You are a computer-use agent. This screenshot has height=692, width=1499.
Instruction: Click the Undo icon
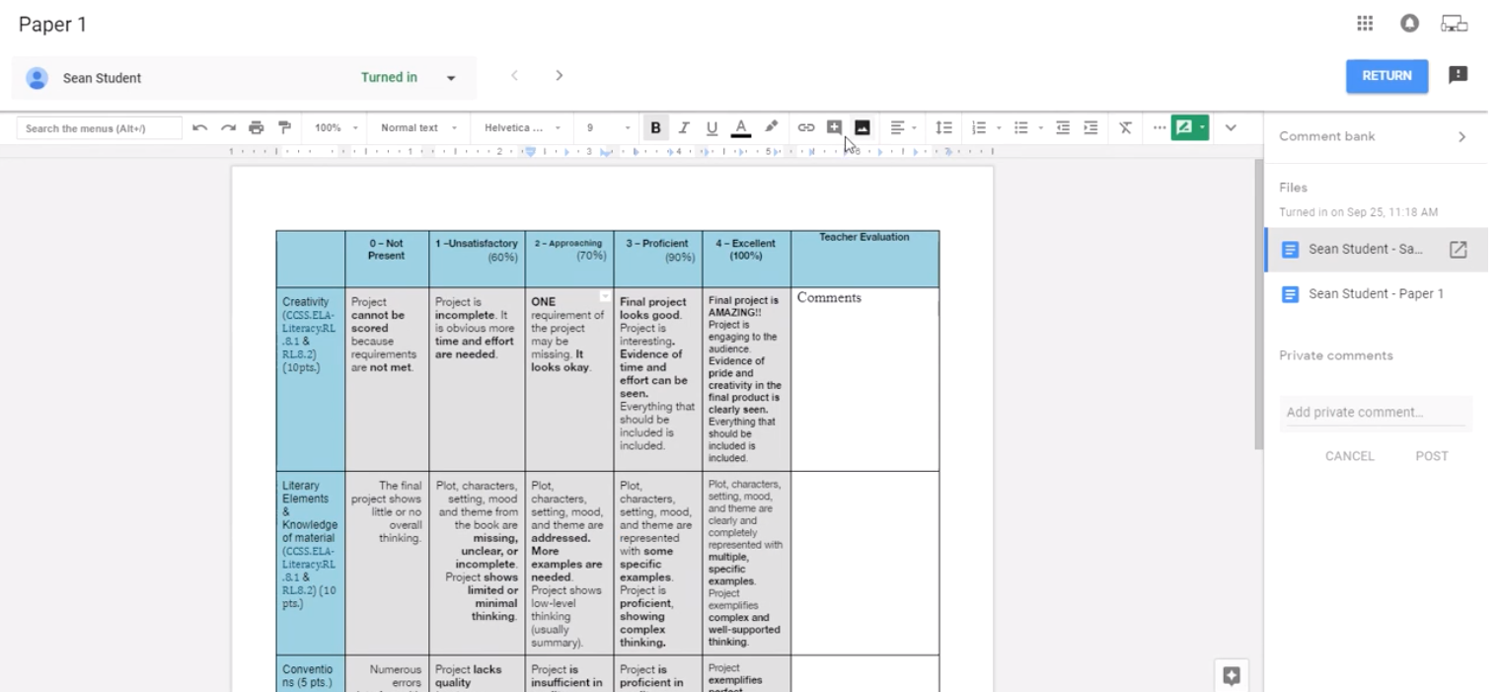coord(200,126)
